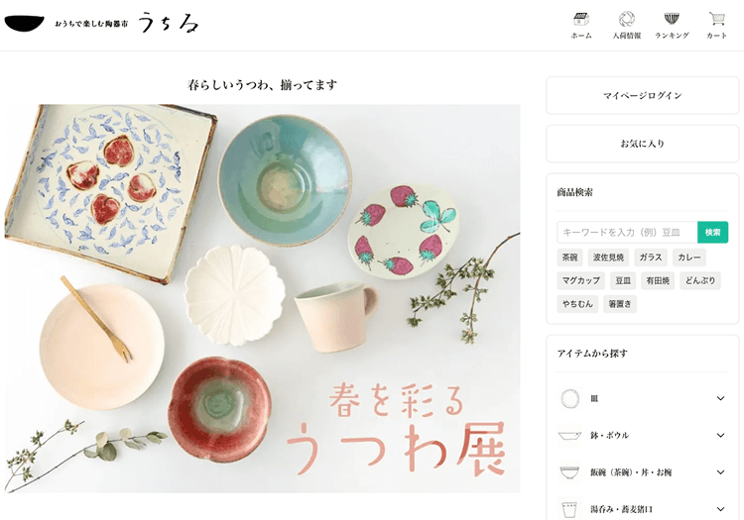Expand the 湯呑み・蕎麦猪口 chevron
The width and height of the screenshot is (744, 520).
coord(720,509)
